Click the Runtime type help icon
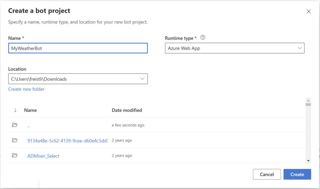This screenshot has width=320, height=189. (203, 37)
